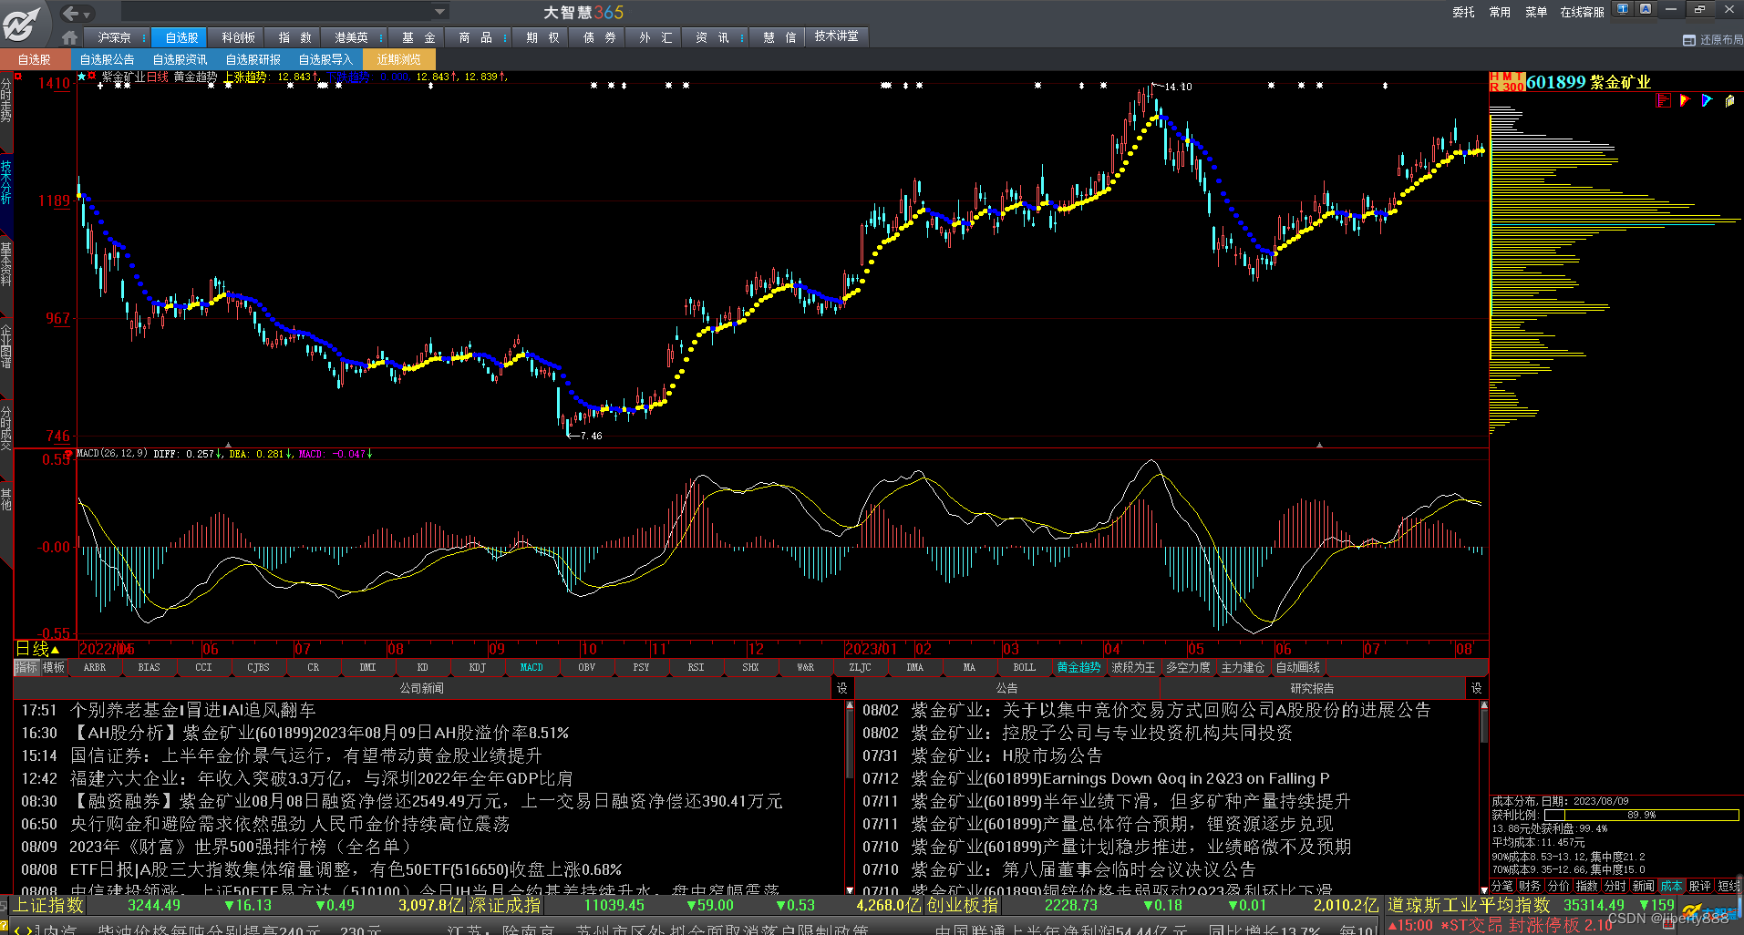The width and height of the screenshot is (1744, 935).
Task: Select the red cost distribution bars icon
Action: [1664, 100]
